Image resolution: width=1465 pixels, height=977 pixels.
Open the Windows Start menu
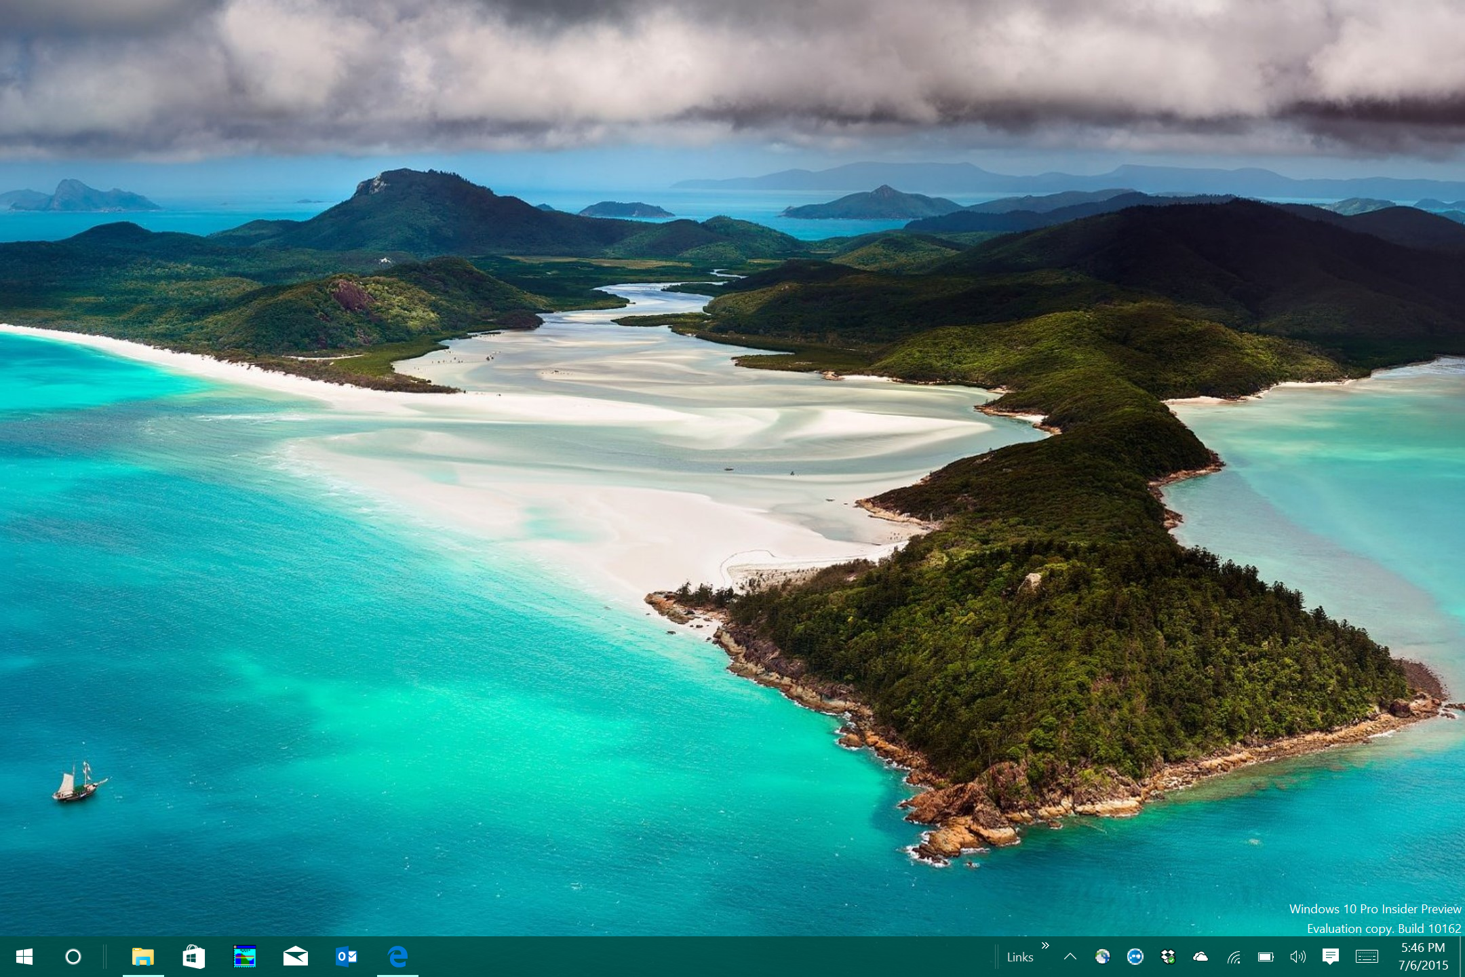(x=24, y=957)
